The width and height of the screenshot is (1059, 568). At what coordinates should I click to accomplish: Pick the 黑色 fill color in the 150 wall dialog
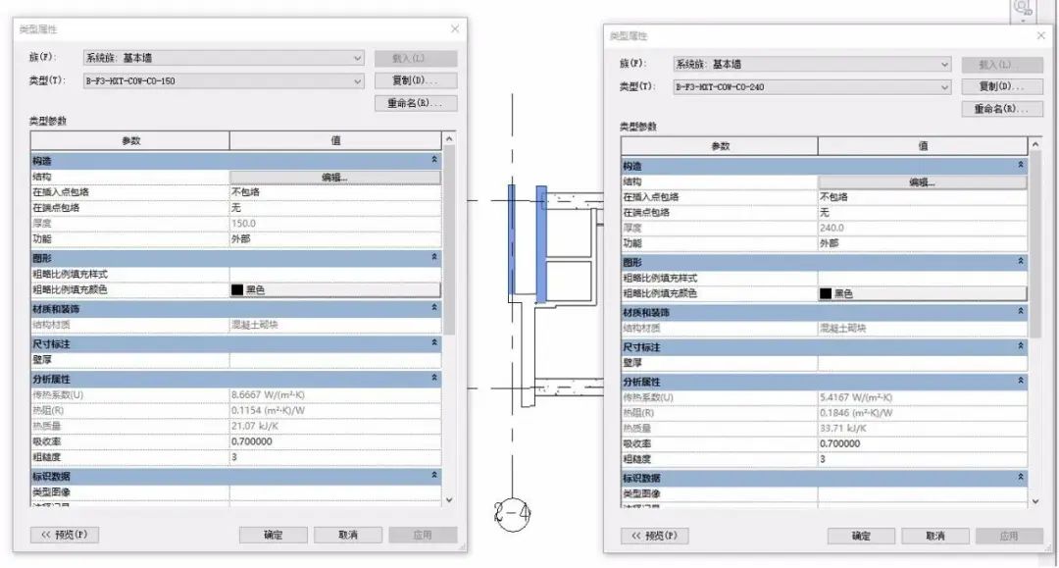click(335, 289)
